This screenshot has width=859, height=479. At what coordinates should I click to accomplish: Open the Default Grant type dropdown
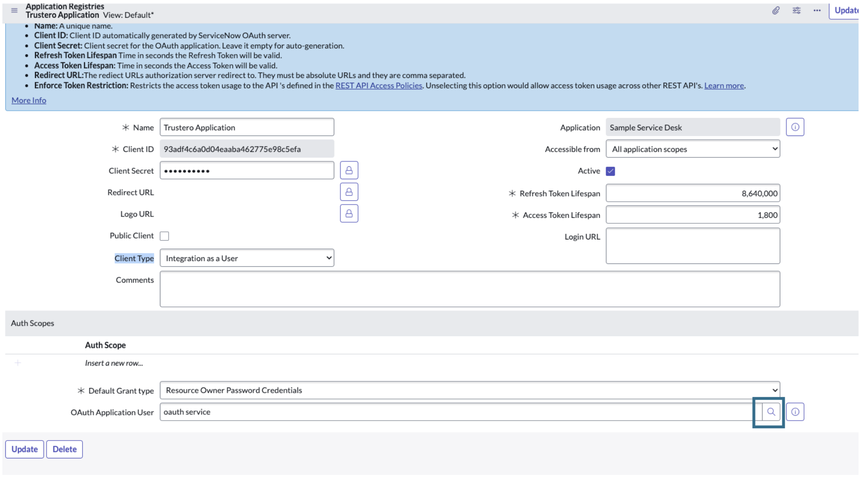coord(469,390)
